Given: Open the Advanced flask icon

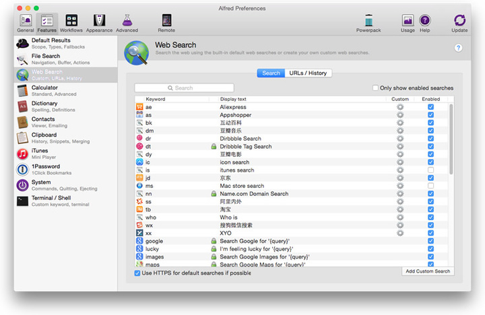Looking at the screenshot, I should point(127,22).
